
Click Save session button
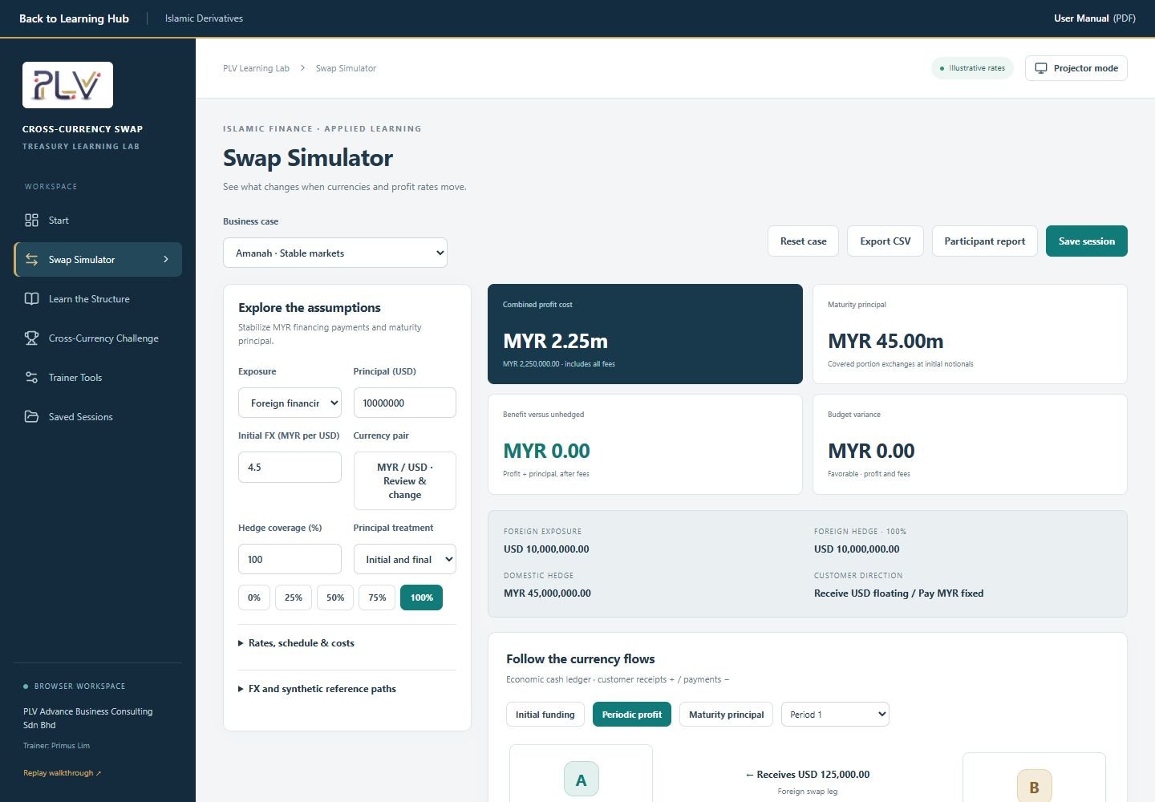(x=1086, y=241)
